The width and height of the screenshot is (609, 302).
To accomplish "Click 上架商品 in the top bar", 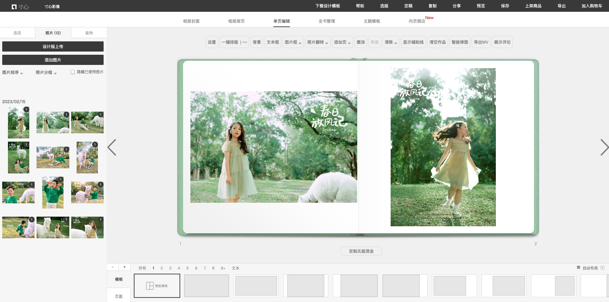I will [x=533, y=6].
